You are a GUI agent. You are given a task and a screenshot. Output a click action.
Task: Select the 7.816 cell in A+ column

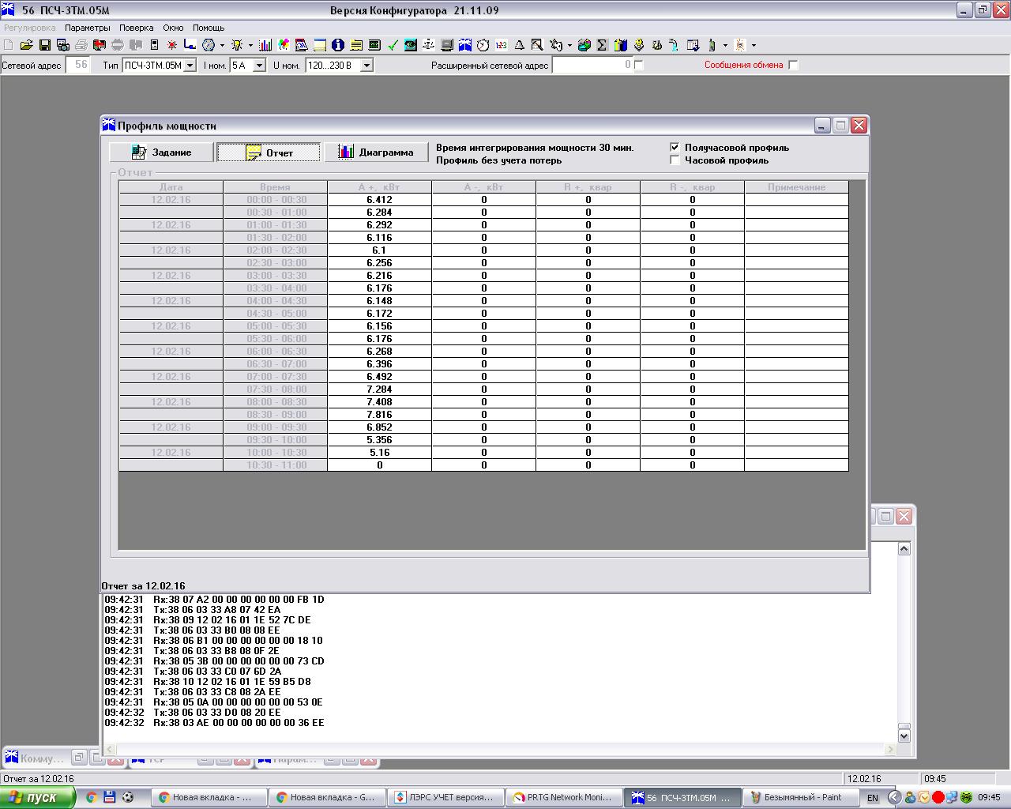[x=379, y=415]
